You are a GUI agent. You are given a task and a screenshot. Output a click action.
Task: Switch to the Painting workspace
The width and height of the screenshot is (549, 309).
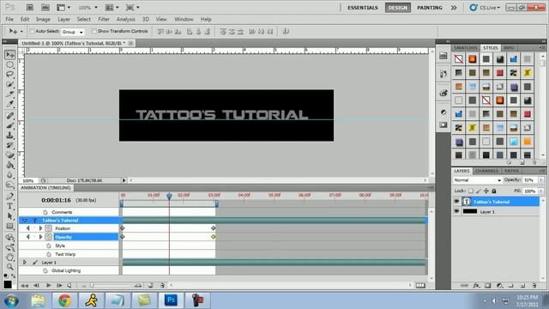pos(430,8)
